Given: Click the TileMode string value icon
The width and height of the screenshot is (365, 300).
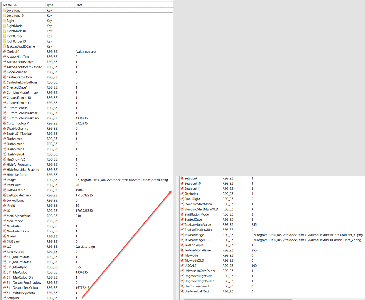Looking at the screenshot, I should click(182, 256).
